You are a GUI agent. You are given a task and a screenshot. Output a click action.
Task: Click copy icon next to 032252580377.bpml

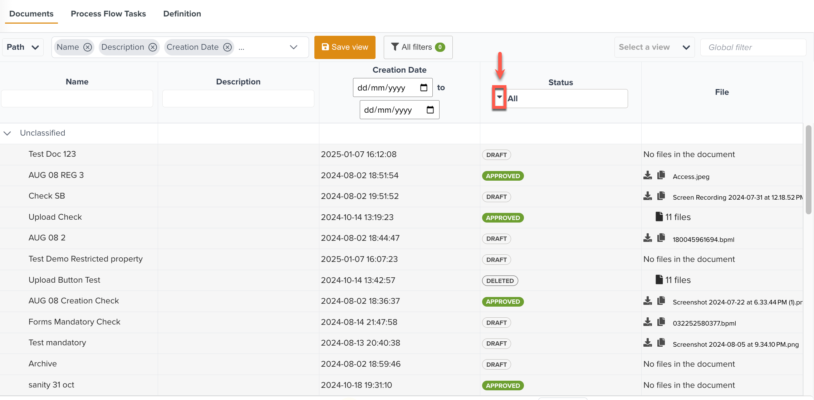tap(661, 322)
